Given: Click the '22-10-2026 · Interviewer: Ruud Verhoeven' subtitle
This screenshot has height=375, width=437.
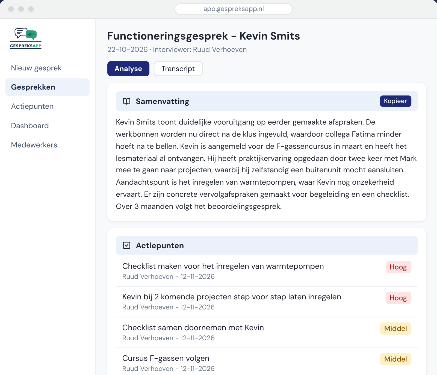Looking at the screenshot, I should pos(177,49).
